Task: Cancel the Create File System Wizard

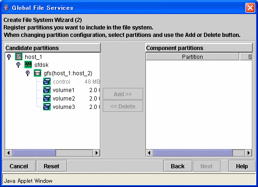Action: [19, 166]
